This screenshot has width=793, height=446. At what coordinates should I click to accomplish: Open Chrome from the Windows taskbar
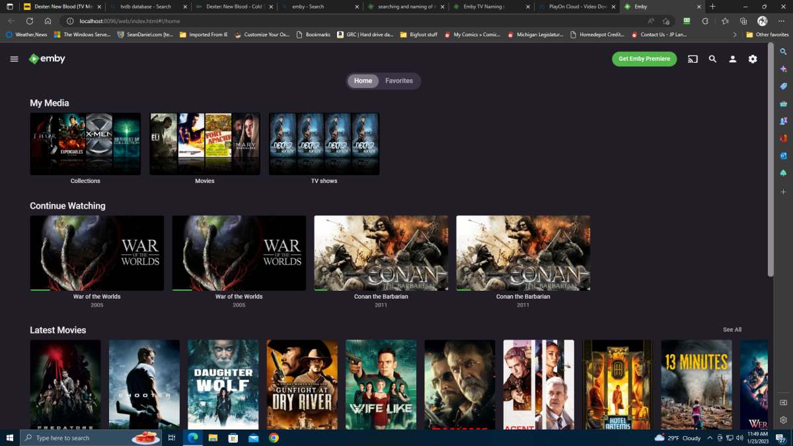tap(274, 438)
